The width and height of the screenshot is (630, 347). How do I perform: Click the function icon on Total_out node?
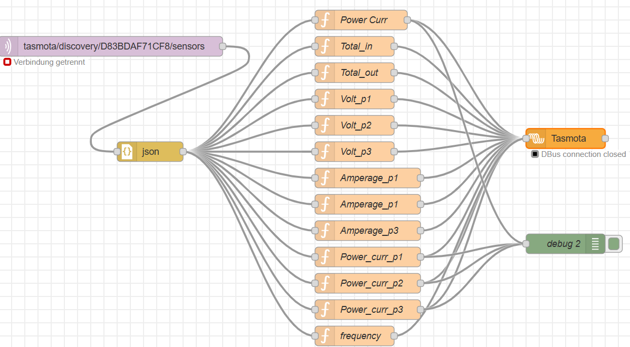point(325,73)
